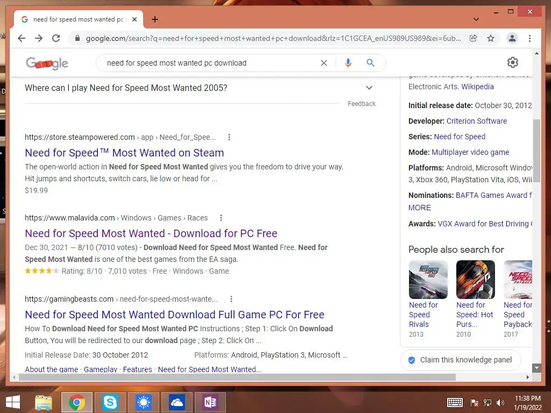Open Need for Speed Most Wanted Download Full Game PC For Free

174,315
